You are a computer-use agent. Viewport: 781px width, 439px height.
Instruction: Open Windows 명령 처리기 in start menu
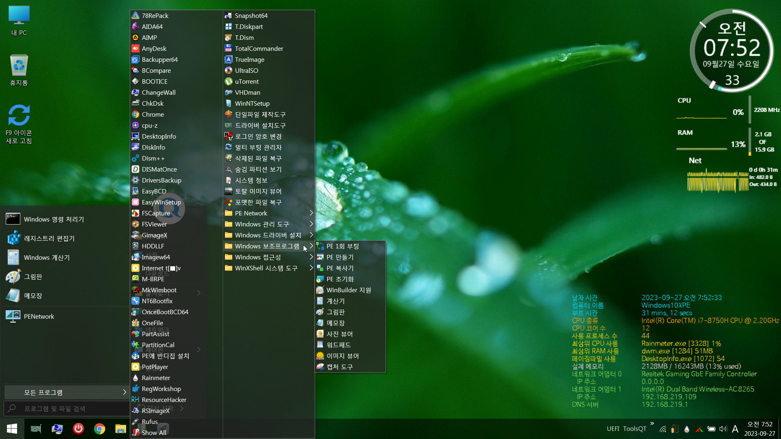(x=66, y=219)
